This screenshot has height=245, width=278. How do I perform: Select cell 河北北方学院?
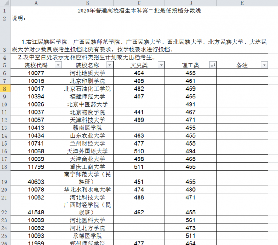88,228
